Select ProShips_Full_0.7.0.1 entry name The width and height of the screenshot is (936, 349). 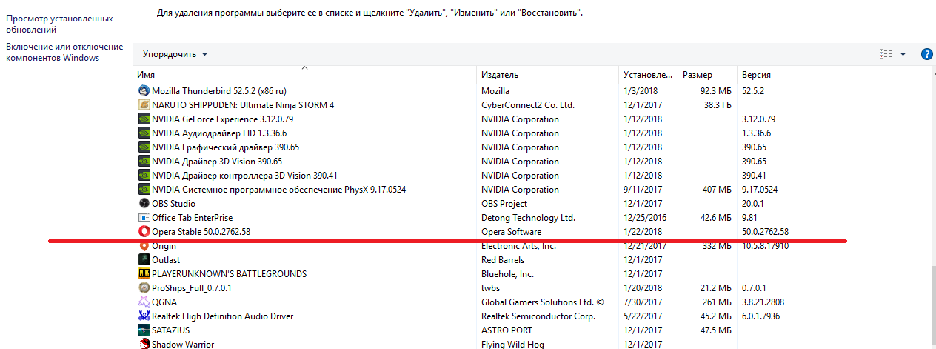192,287
